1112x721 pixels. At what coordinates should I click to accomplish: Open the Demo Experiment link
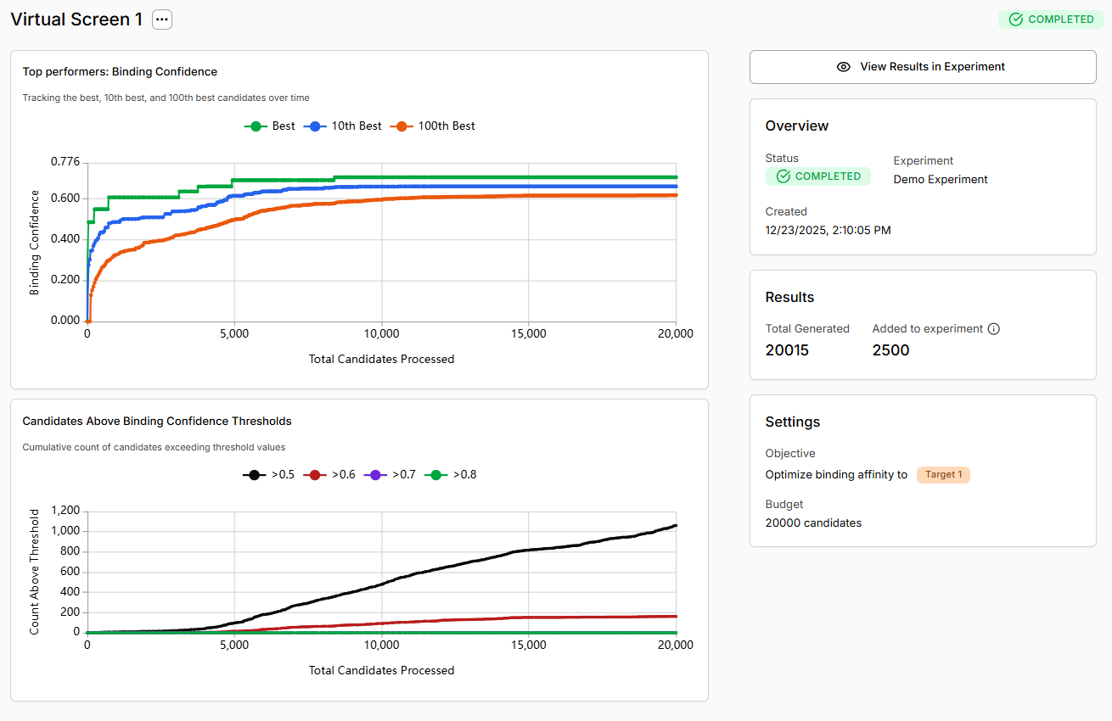click(x=941, y=180)
